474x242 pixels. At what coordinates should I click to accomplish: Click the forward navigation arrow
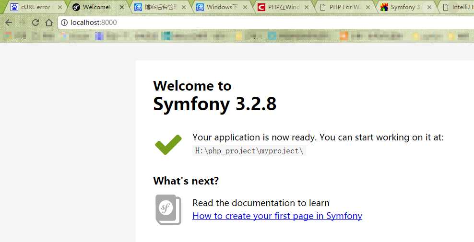22,23
